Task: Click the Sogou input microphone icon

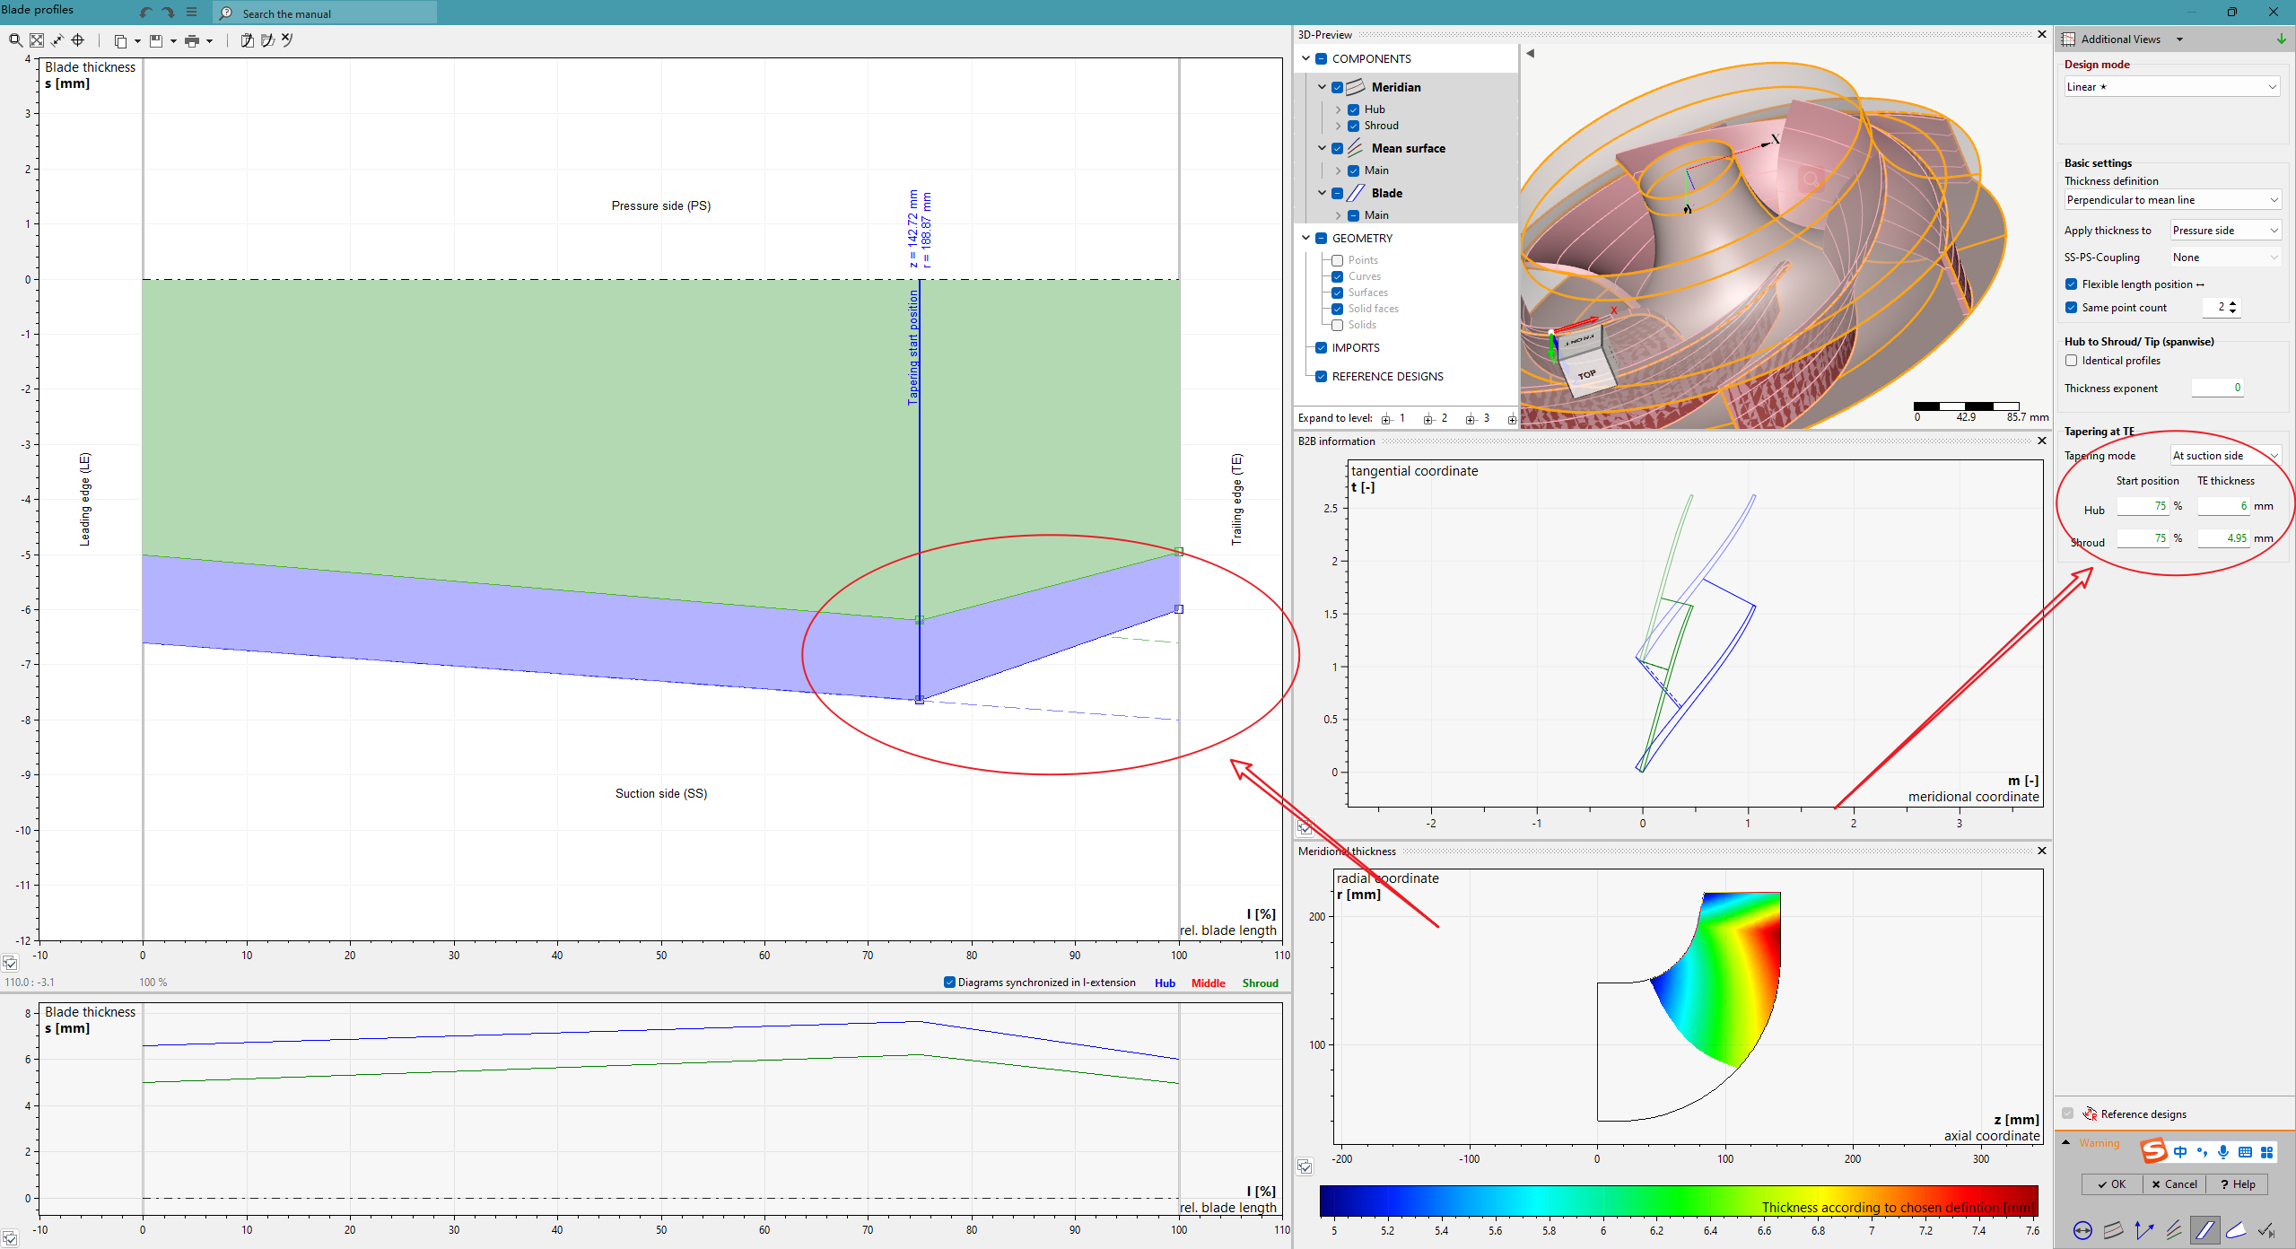Action: [2222, 1152]
